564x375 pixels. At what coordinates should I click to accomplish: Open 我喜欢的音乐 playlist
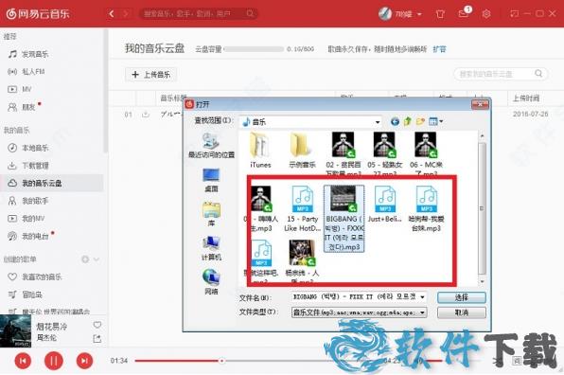35,277
